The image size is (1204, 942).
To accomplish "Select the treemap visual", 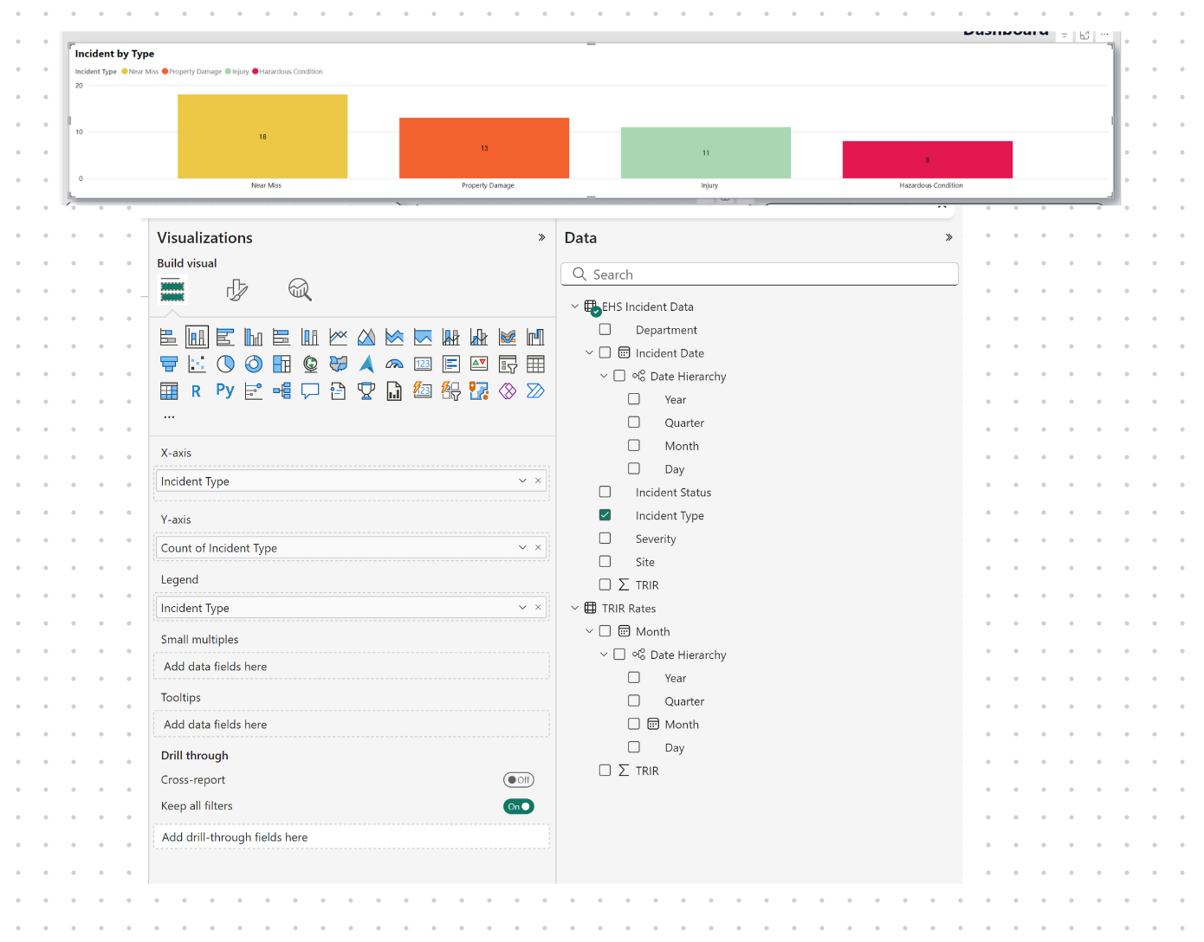I will coord(282,364).
